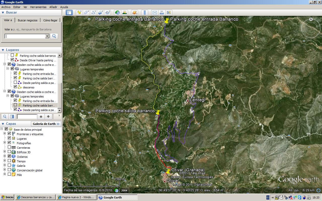Switch to the Cómo llegar tab
The width and height of the screenshot is (322, 201).
click(x=51, y=20)
